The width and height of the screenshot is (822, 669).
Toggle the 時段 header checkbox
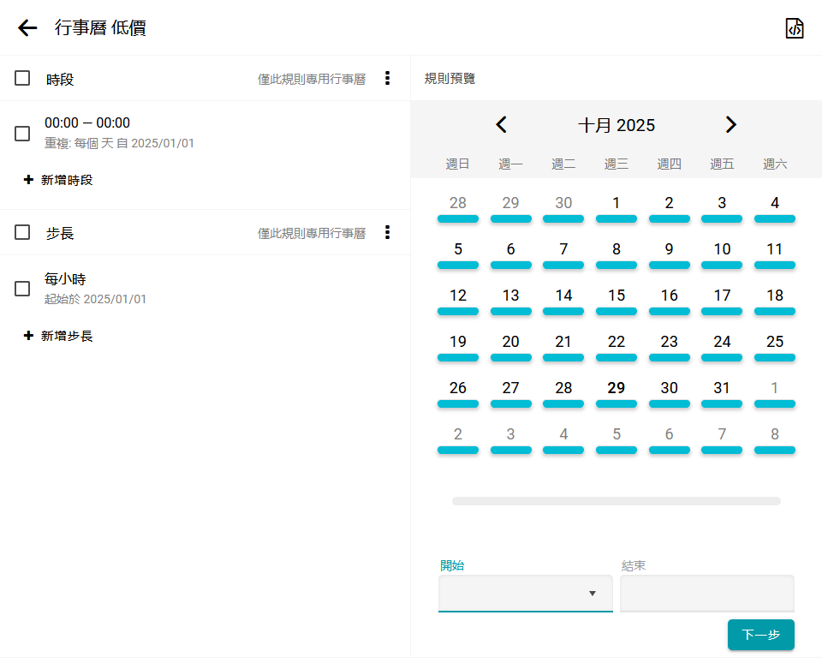pyautogui.click(x=22, y=78)
